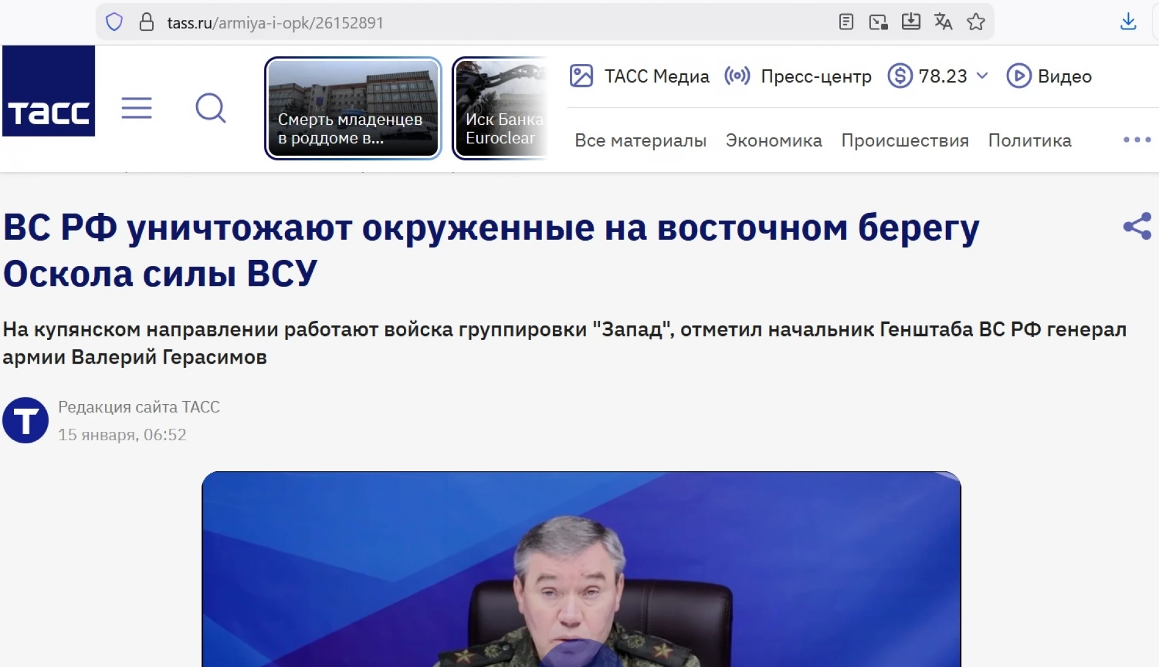Open Происшествия category
The image size is (1159, 667).
[x=905, y=141]
